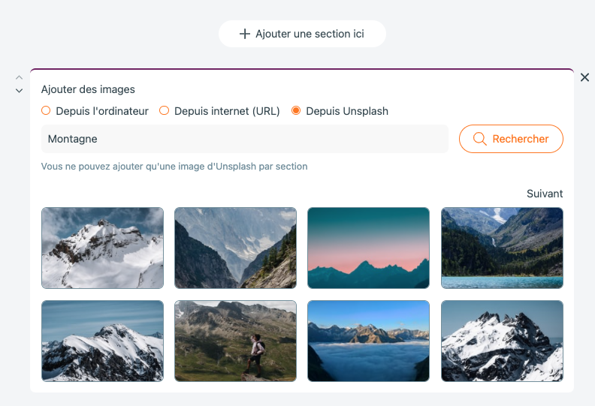Go to next results with Suivant
This screenshot has height=406, width=595.
click(545, 194)
